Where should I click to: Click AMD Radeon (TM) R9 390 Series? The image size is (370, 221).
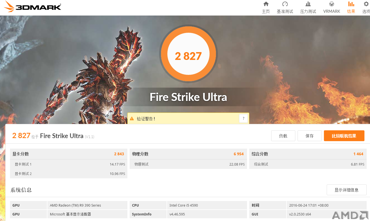75,205
